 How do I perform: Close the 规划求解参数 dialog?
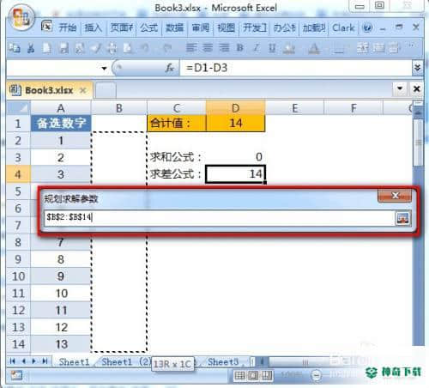coord(395,196)
